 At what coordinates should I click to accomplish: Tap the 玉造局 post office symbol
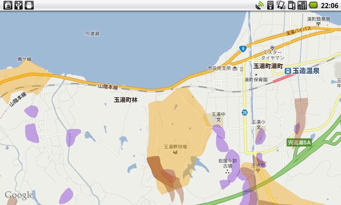(258, 171)
